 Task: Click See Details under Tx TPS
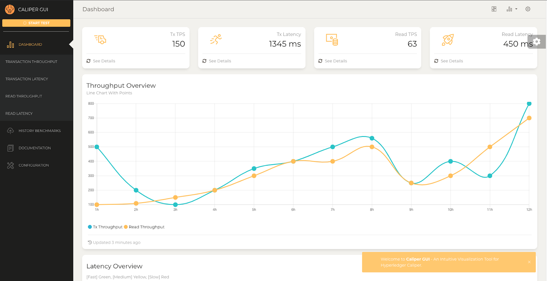104,61
